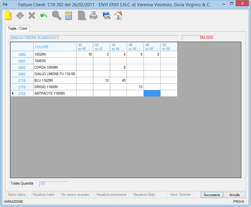Click the gray page document icon
Viewport: 251px width, 207px height.
[x=82, y=16]
